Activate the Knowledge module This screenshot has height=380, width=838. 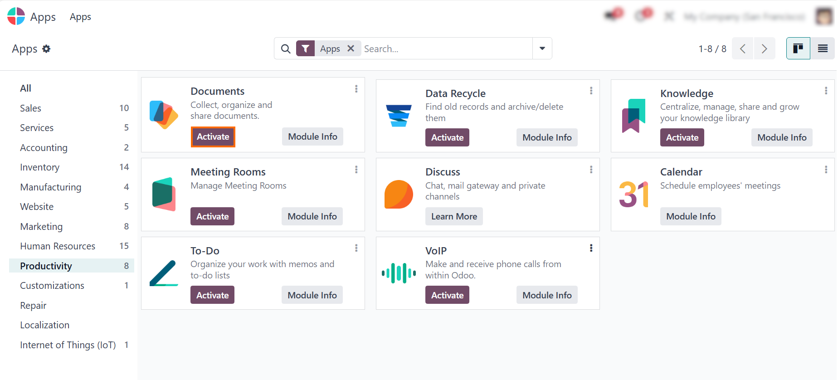pos(682,137)
